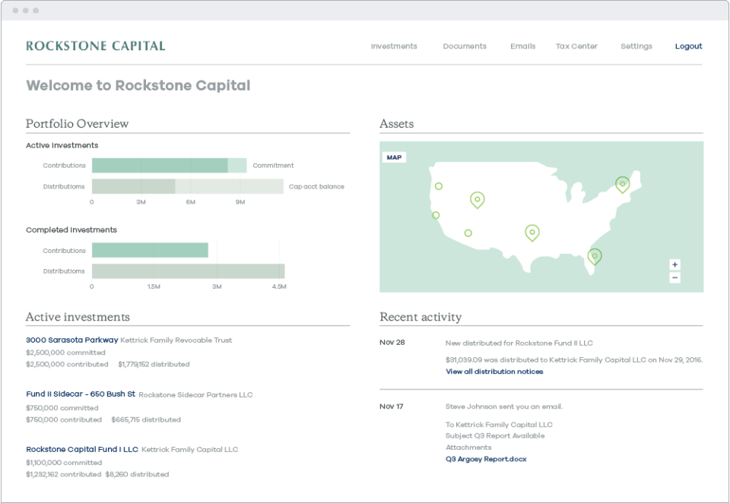Click the Nov 28 activity date
The height and width of the screenshot is (503, 730).
coord(392,343)
